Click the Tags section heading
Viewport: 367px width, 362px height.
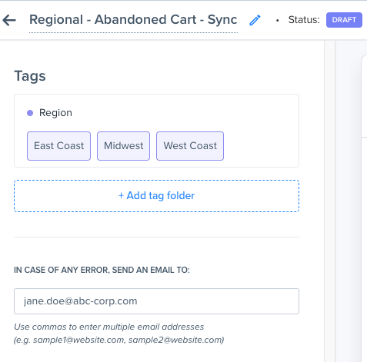[x=30, y=76]
